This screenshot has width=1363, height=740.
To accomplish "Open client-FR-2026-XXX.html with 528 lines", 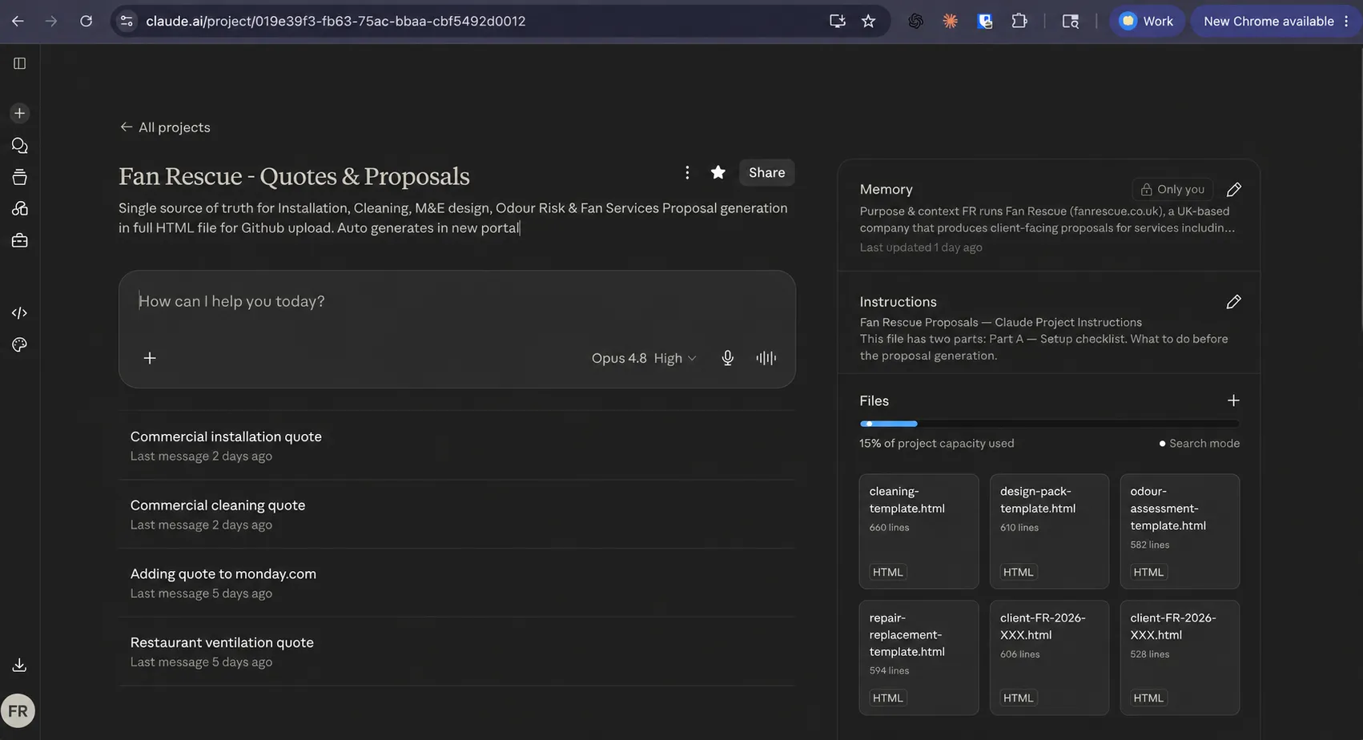I will click(x=1180, y=658).
